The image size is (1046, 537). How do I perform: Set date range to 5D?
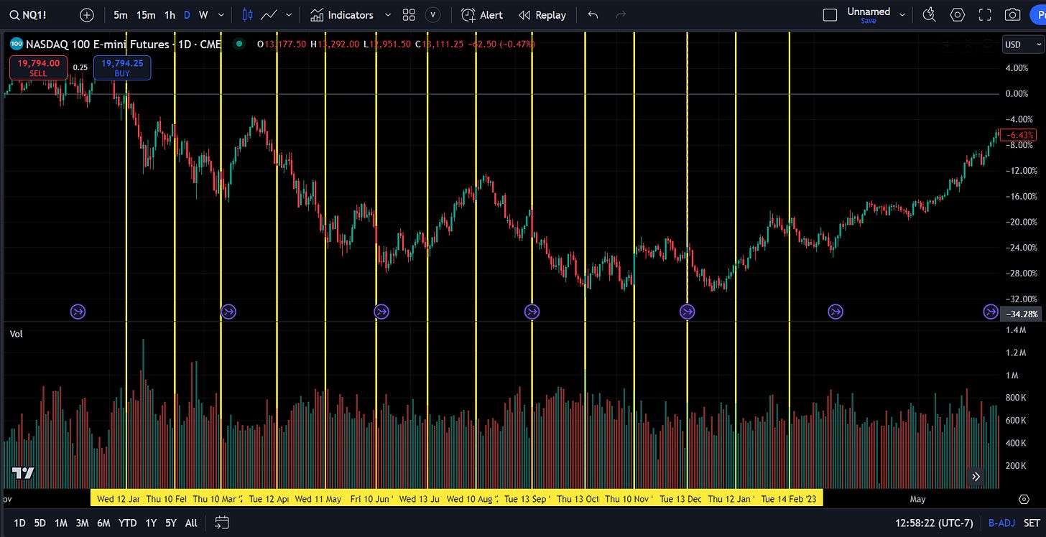tap(40, 523)
